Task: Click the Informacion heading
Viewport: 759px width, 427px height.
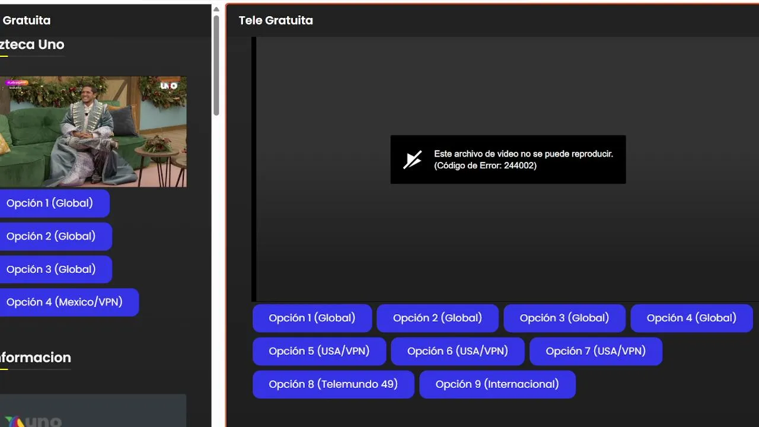Action: click(x=34, y=358)
